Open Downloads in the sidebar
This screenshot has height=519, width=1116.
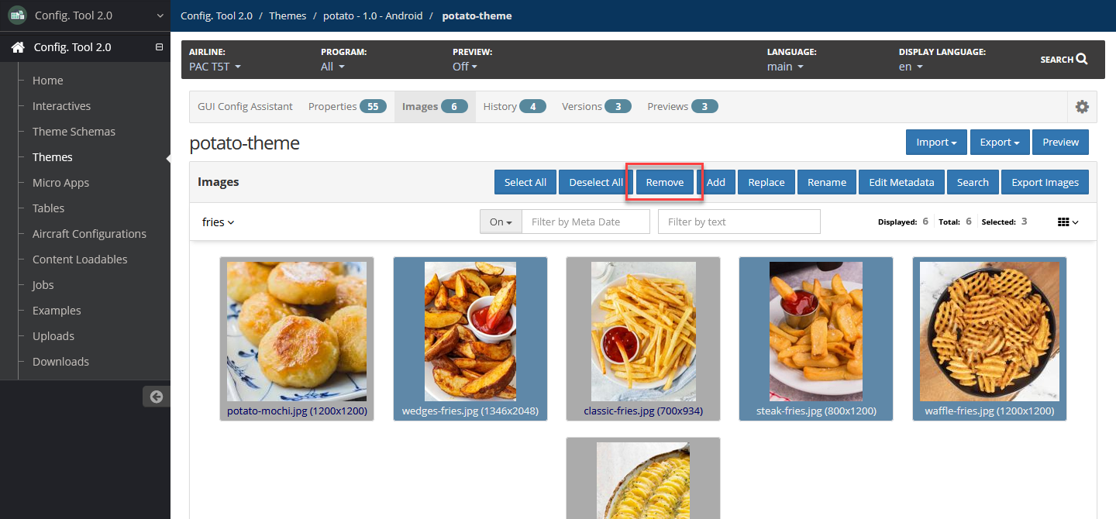(x=60, y=362)
